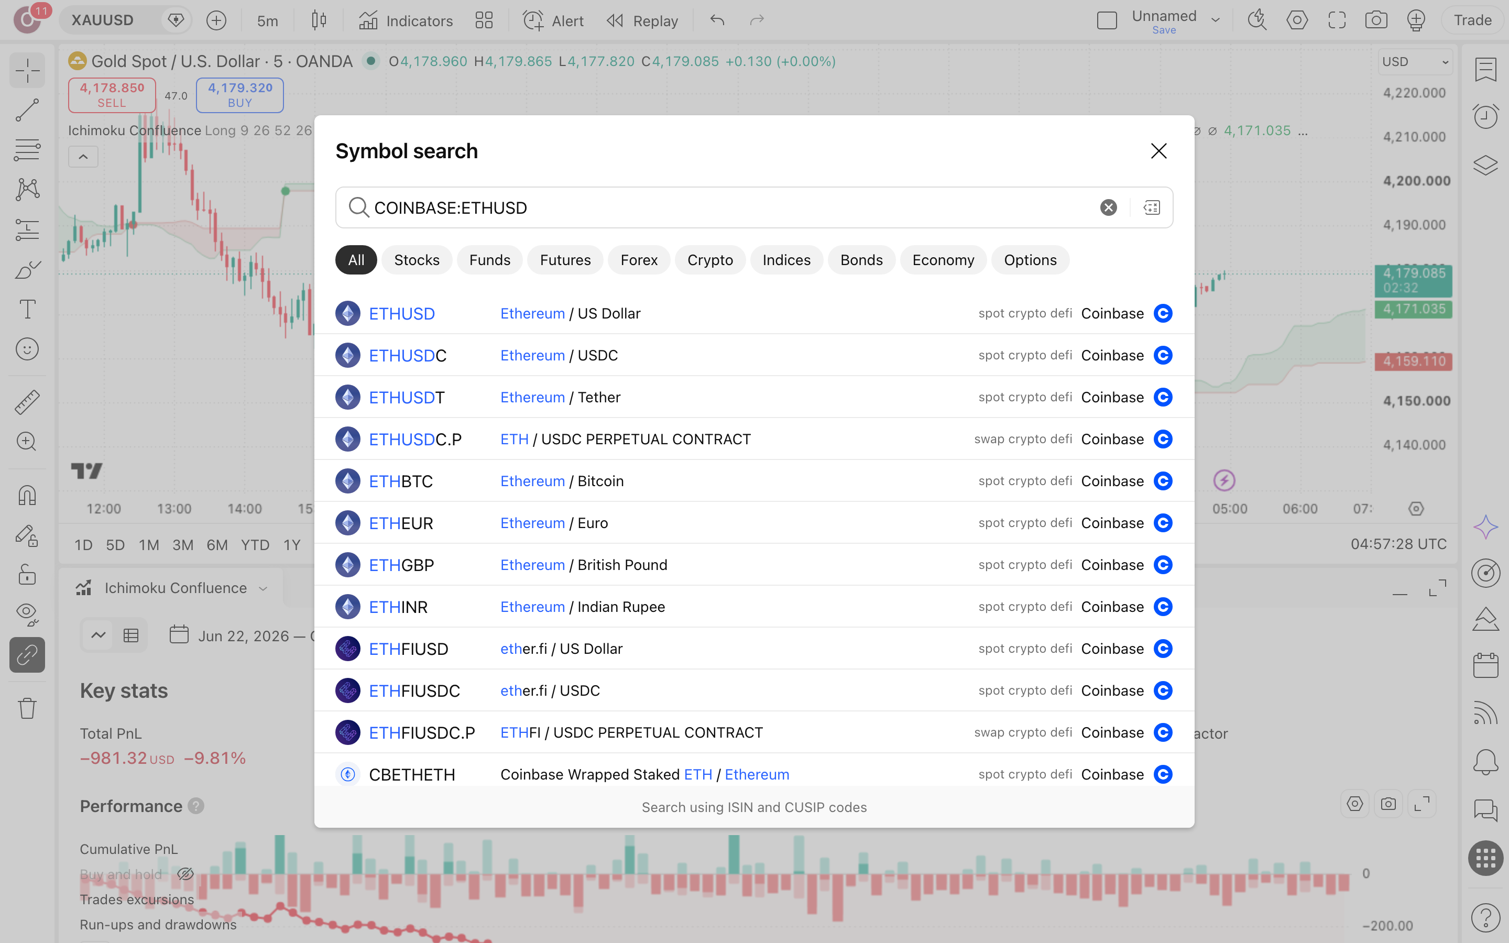1509x943 pixels.
Task: Activate the zoom in tool
Action: tap(27, 442)
